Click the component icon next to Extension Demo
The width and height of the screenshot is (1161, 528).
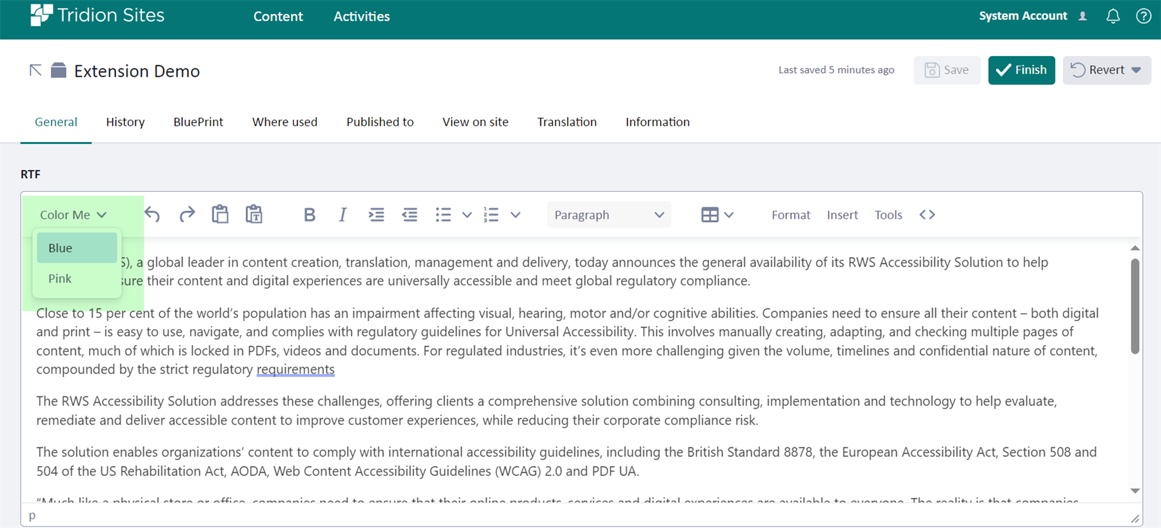pyautogui.click(x=59, y=70)
